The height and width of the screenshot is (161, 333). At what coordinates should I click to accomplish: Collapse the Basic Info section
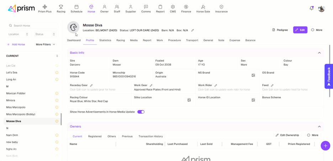point(319,53)
